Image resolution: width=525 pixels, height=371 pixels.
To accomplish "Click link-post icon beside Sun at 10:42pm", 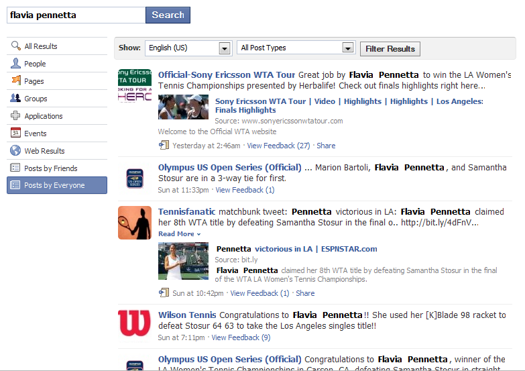I will coord(164,293).
